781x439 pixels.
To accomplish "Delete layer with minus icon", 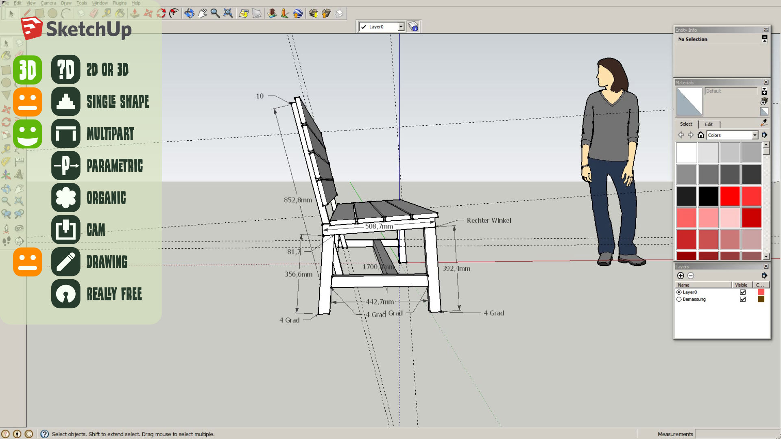I will (691, 276).
